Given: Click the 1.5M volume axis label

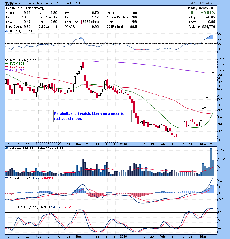Looking at the screenshot, I should pos(221,150).
